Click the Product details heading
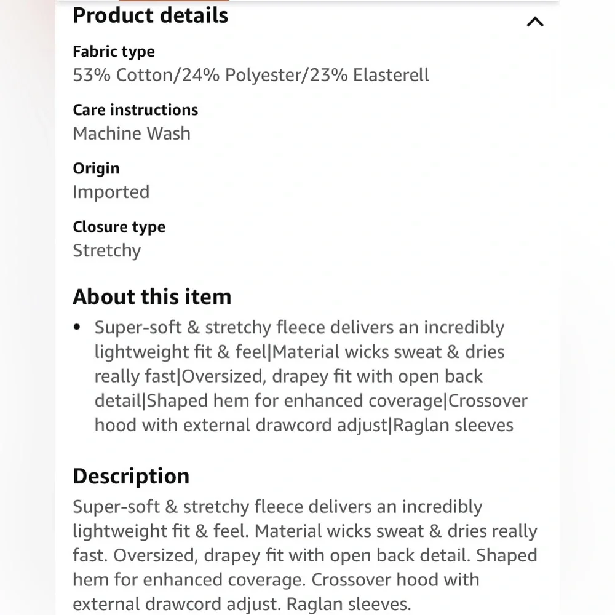This screenshot has height=615, width=615. 150,15
